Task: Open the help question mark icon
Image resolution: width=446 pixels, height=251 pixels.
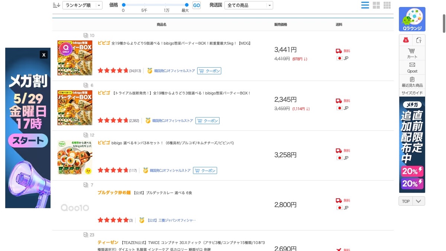Action: pos(419,40)
